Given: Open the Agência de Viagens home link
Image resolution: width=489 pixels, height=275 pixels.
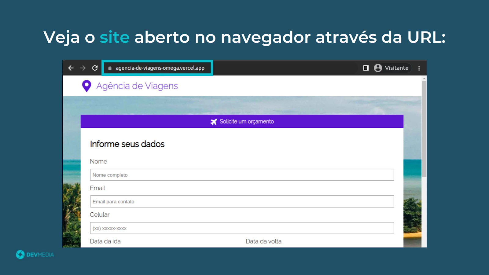Looking at the screenshot, I should (x=137, y=86).
